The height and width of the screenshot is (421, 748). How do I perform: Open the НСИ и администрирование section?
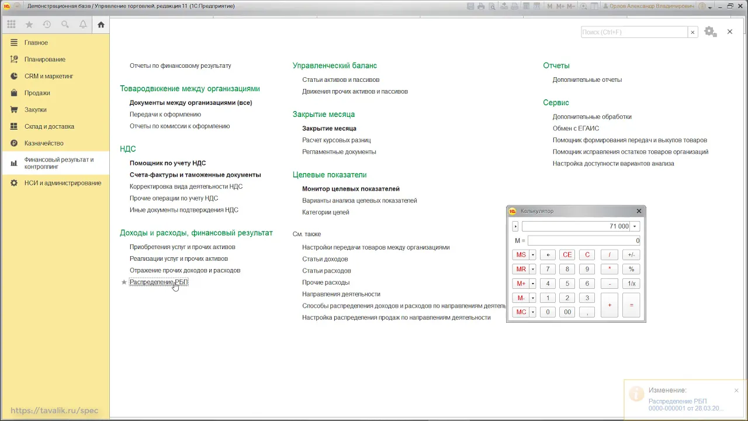(54, 183)
